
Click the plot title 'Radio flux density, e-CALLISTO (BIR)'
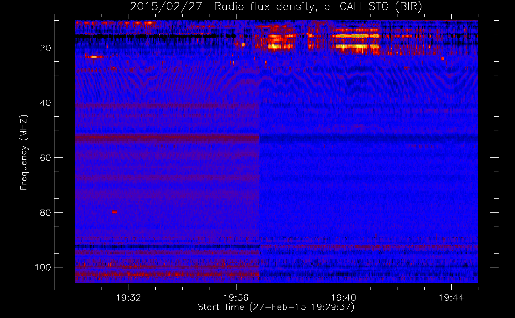click(x=318, y=7)
